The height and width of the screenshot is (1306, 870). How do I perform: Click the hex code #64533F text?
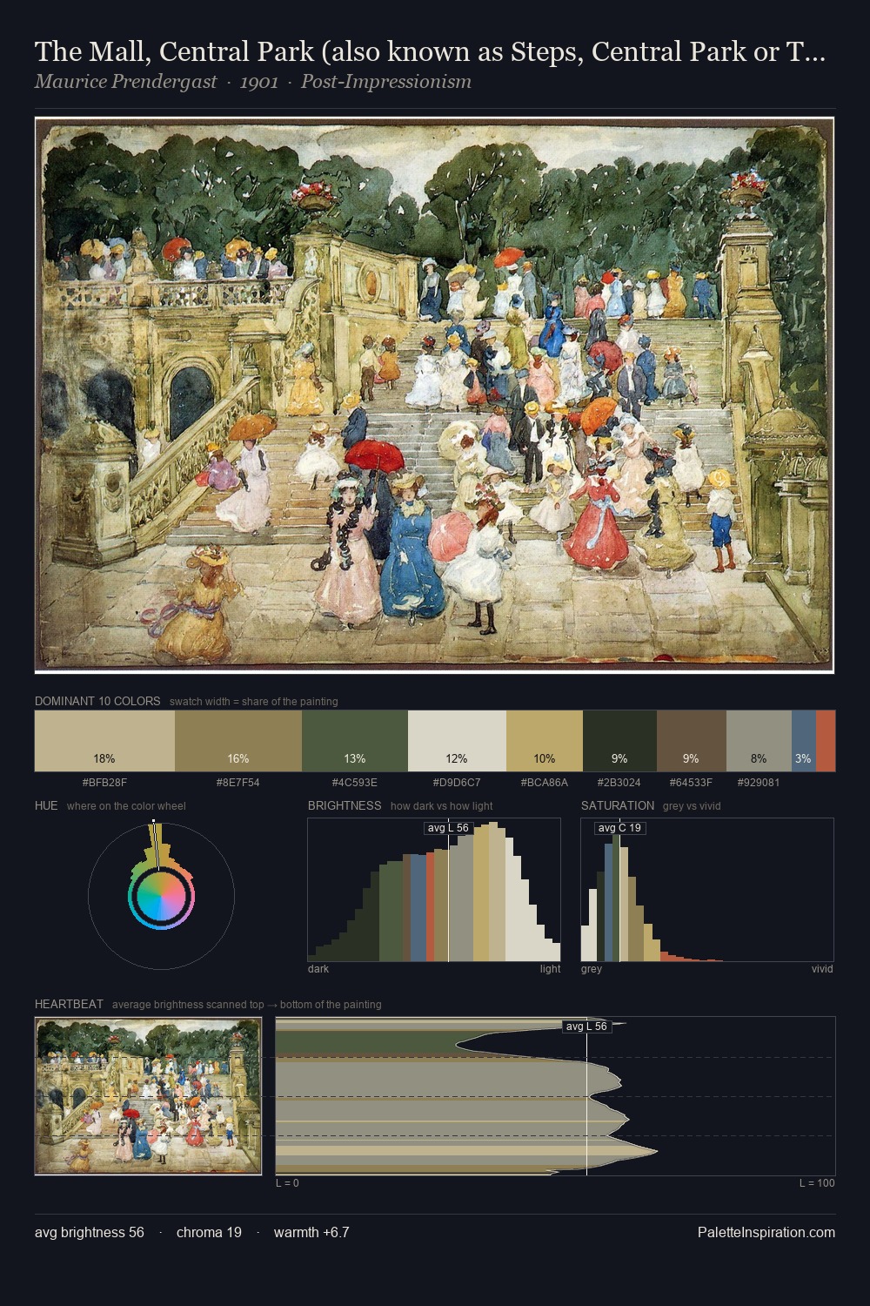pos(692,782)
